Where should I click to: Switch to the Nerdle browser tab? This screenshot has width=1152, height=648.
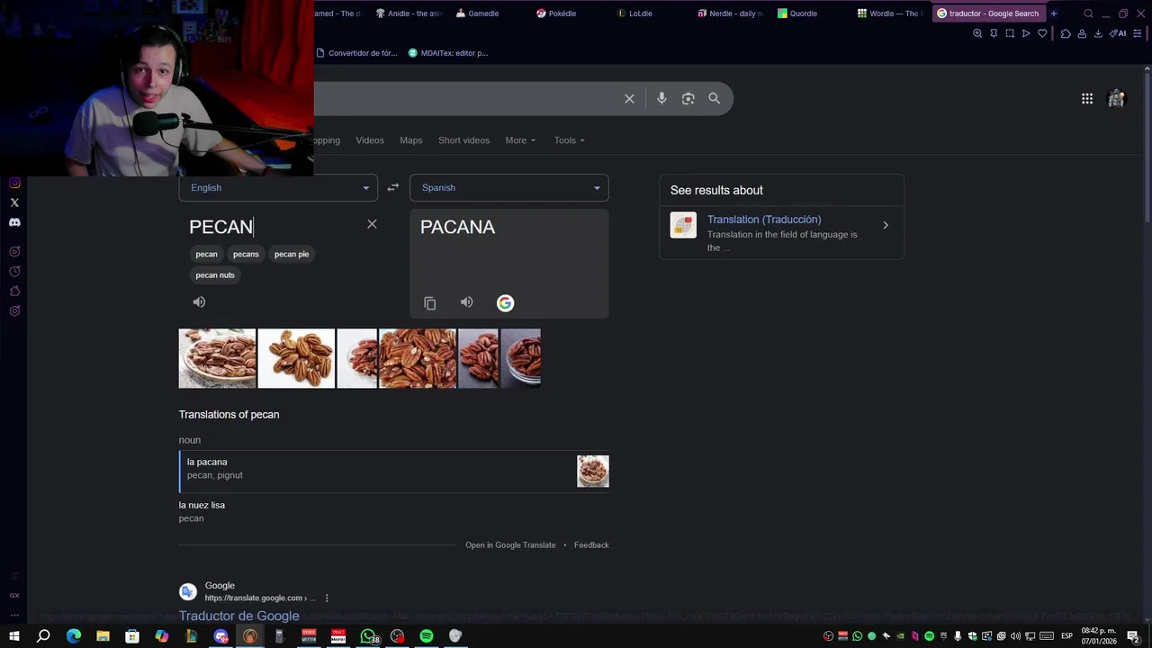click(729, 13)
